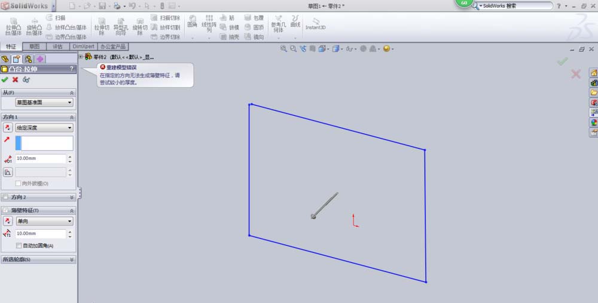The image size is (598, 303).
Task: Select the Boundary Boss/Base (边界凸台/基体) tool
Action: tap(66, 37)
